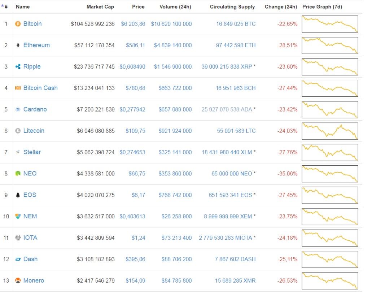Click the NEO green logo icon
The width and height of the screenshot is (372, 292).
pos(18,174)
